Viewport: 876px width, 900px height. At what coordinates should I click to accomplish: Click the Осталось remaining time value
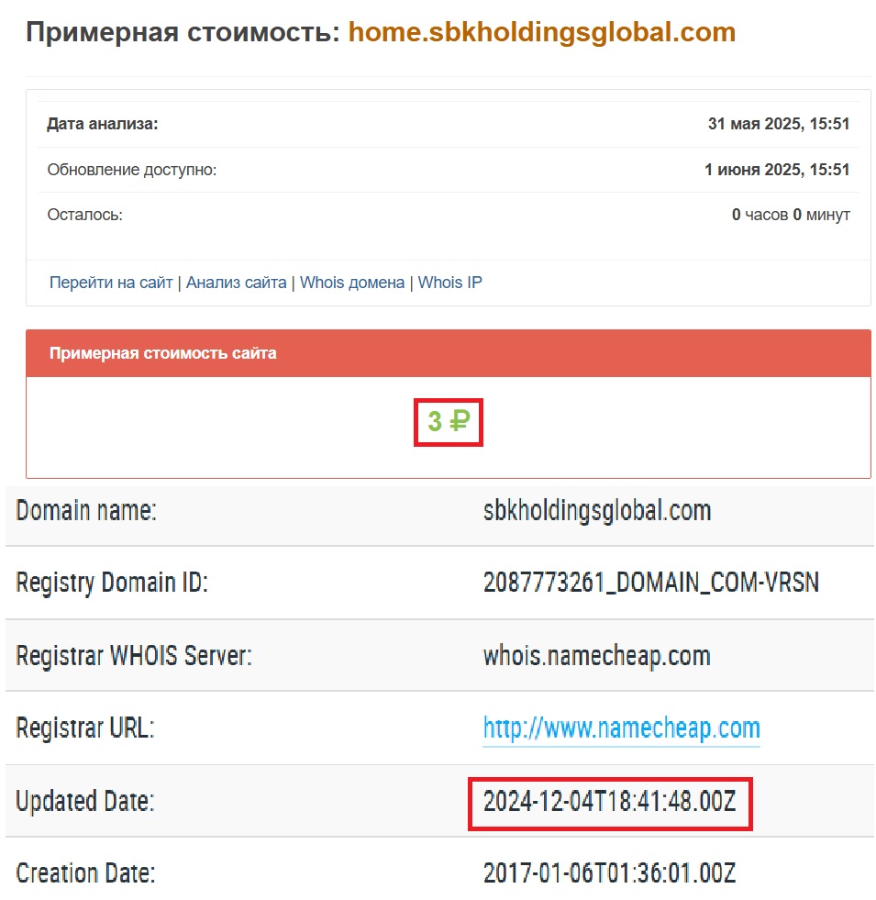(791, 213)
